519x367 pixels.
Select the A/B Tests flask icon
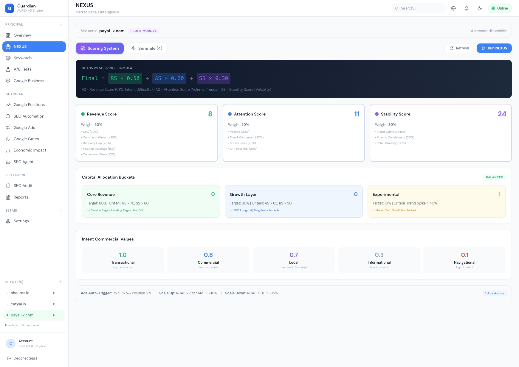coord(8,69)
